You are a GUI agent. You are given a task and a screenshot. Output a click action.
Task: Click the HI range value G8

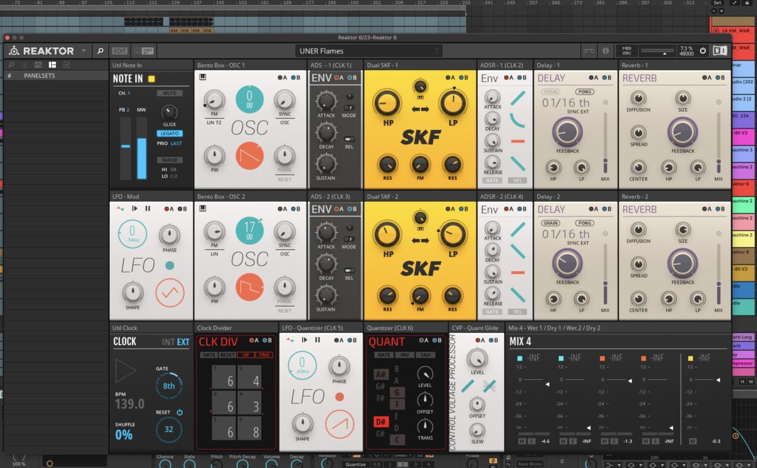pyautogui.click(x=173, y=170)
